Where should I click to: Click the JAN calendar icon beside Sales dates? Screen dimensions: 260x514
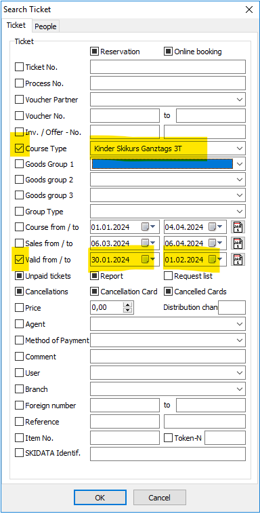(238, 243)
